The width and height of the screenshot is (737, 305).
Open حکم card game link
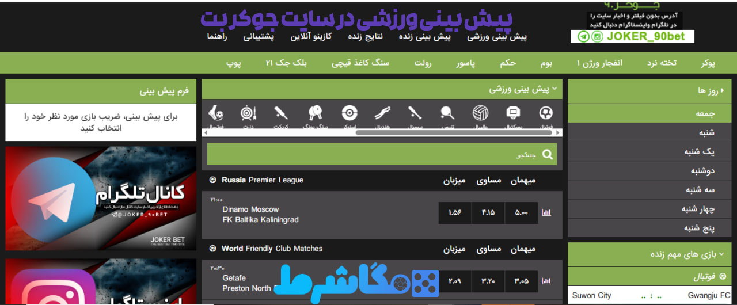tap(508, 63)
